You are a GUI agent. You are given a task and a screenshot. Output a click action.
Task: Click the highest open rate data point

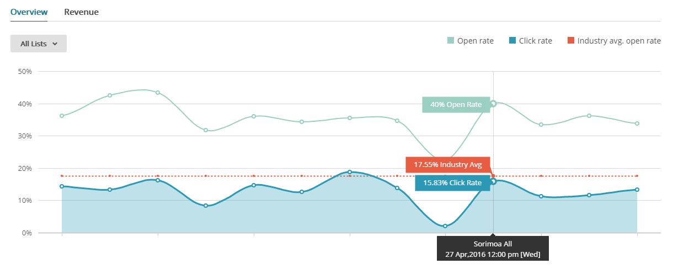(x=158, y=93)
